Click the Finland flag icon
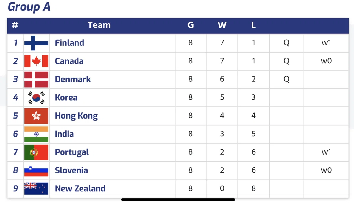The width and height of the screenshot is (354, 205). click(36, 43)
